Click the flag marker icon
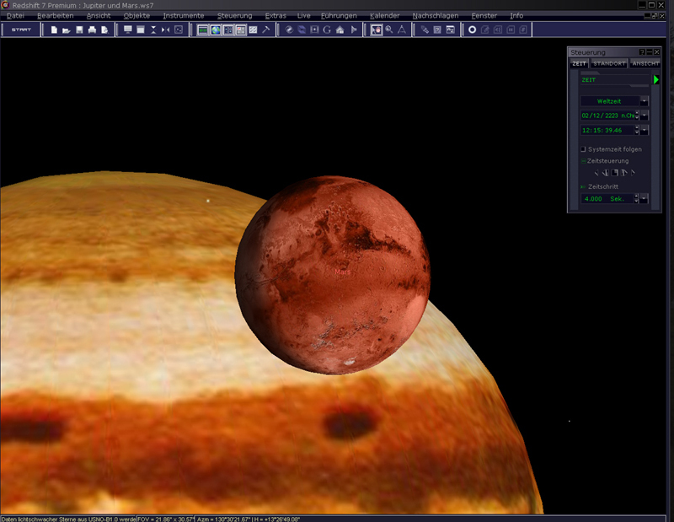The width and height of the screenshot is (674, 522). tap(353, 30)
